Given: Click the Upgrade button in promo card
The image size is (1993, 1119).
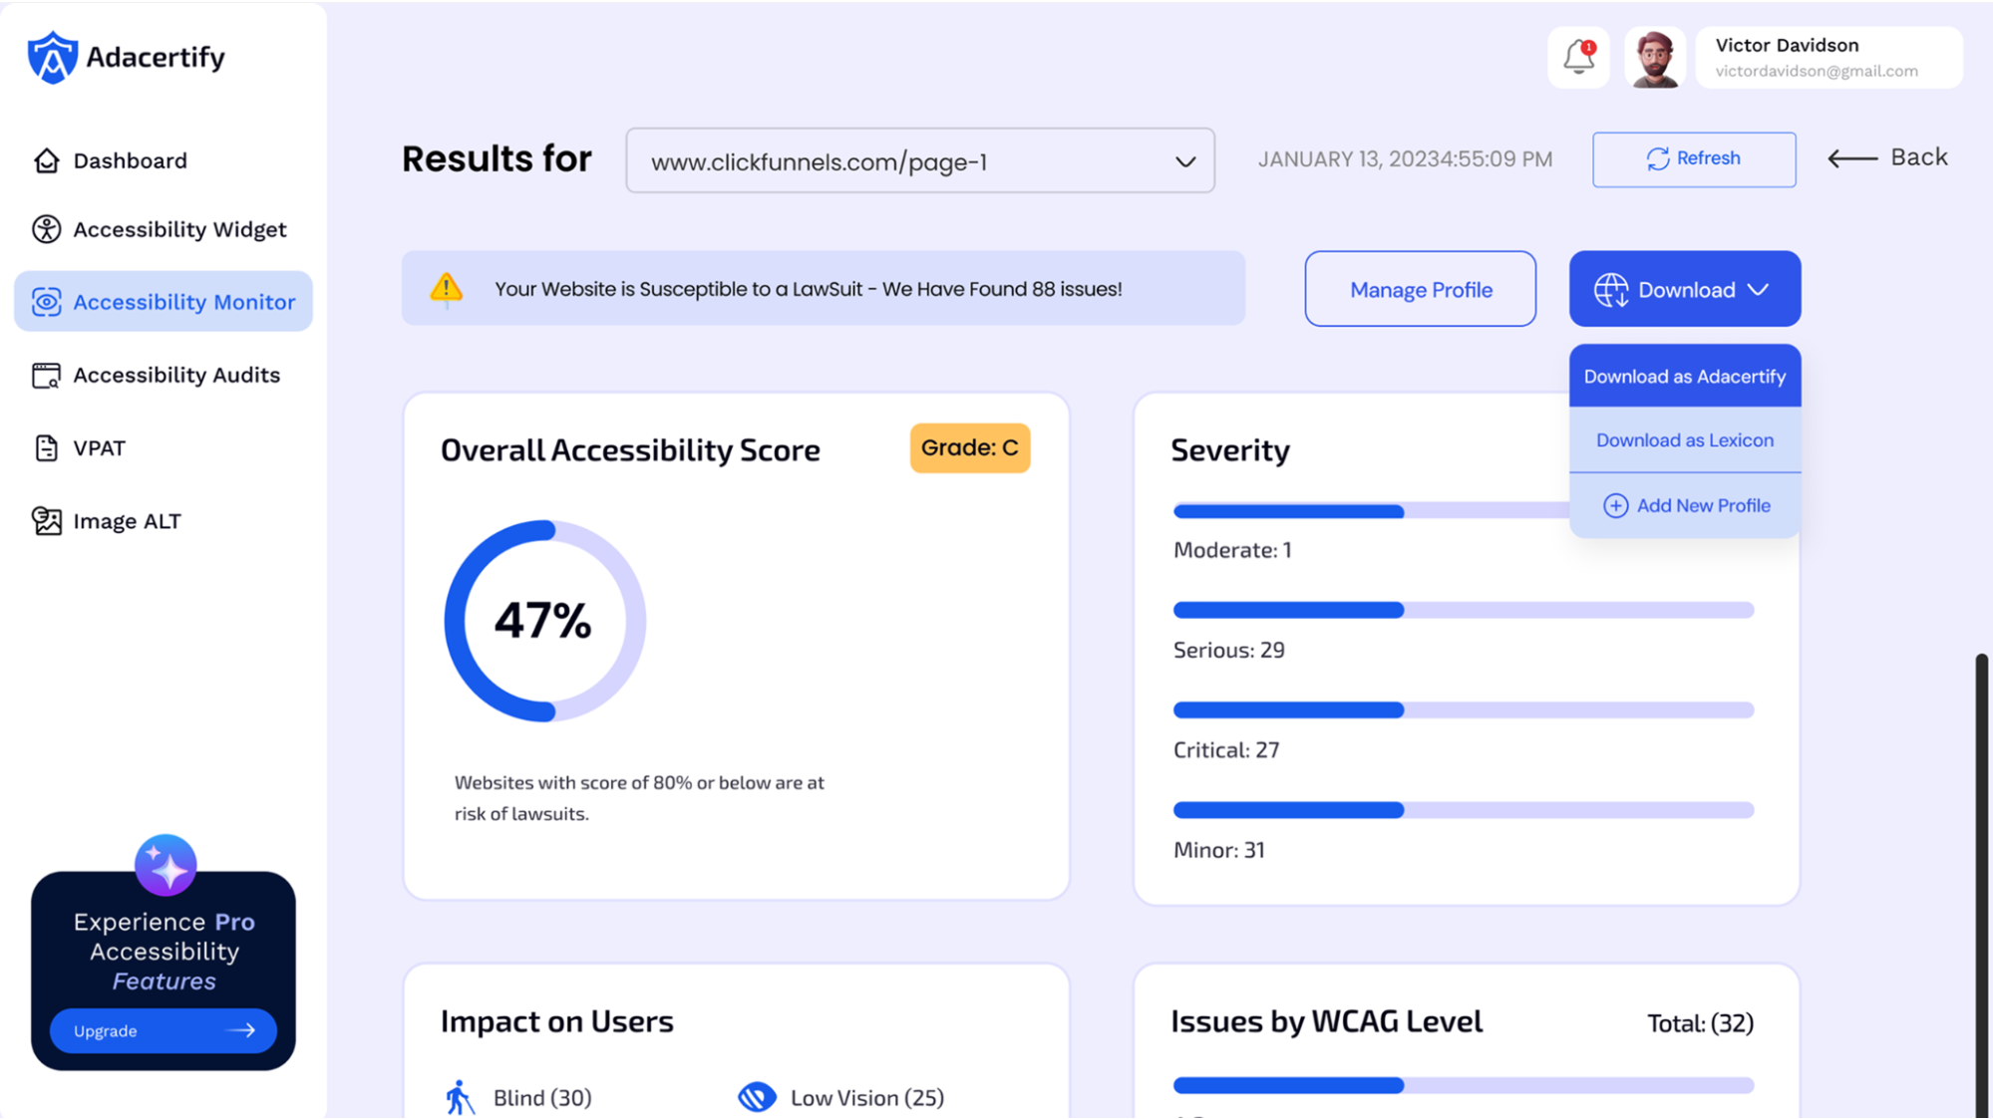Looking at the screenshot, I should click(164, 1031).
